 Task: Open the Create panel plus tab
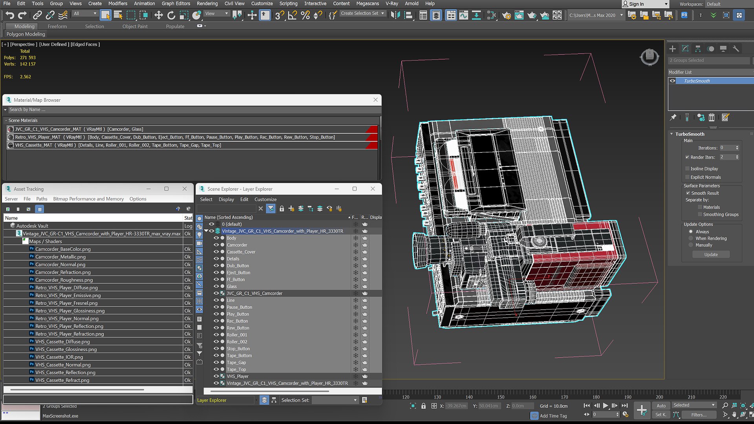[x=673, y=49]
